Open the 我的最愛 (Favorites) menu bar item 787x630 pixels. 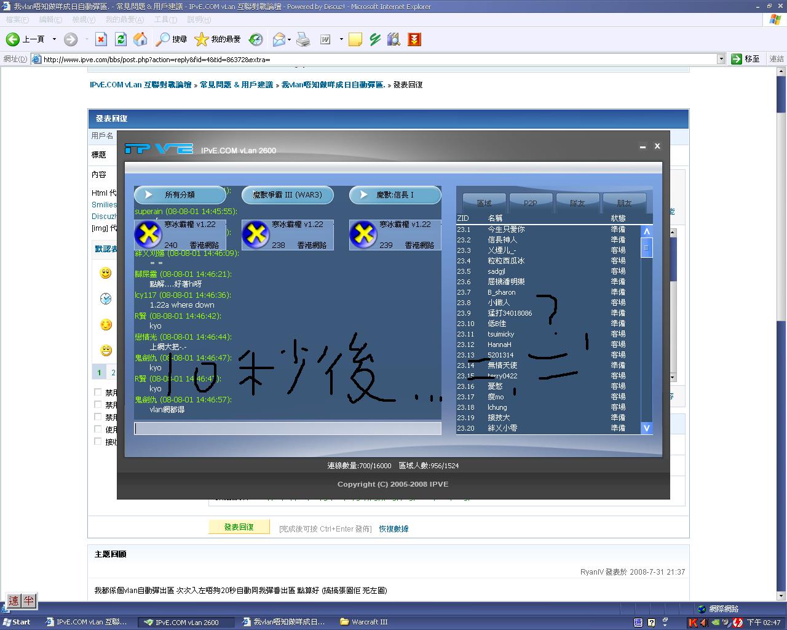[124, 20]
